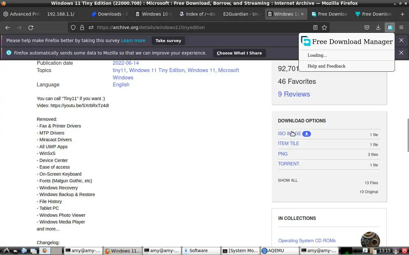Open the 2022-06-14 publication date link
This screenshot has width=409, height=255.
(x=126, y=63)
